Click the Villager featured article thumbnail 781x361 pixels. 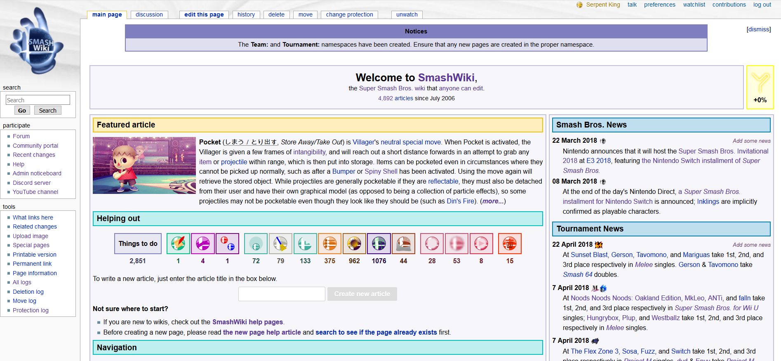144,165
